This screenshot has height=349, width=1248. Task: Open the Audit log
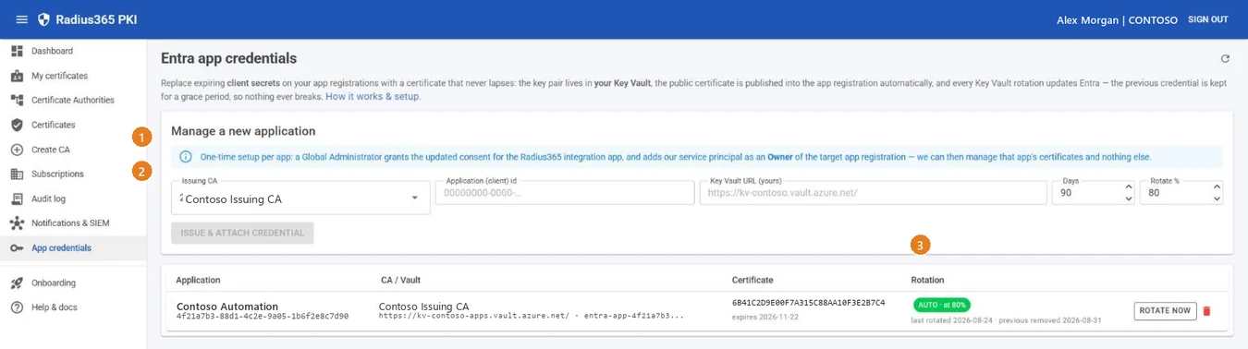tap(73, 199)
